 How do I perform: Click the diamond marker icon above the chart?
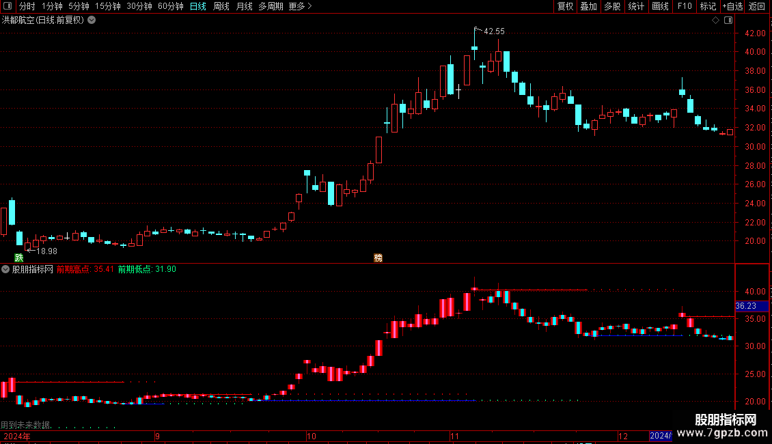(716, 20)
